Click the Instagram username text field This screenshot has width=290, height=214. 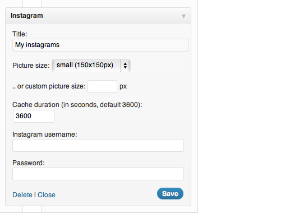98,145
